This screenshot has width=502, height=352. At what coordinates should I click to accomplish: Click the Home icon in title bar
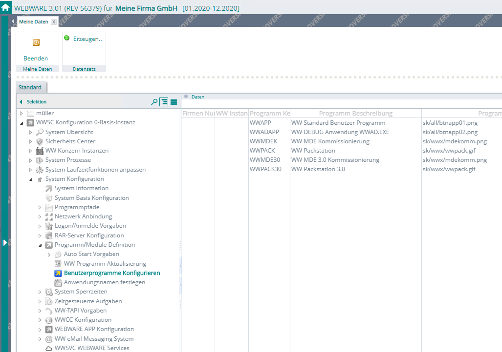click(6, 8)
